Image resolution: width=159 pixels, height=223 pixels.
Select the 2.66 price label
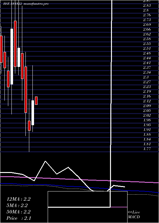(147, 29)
